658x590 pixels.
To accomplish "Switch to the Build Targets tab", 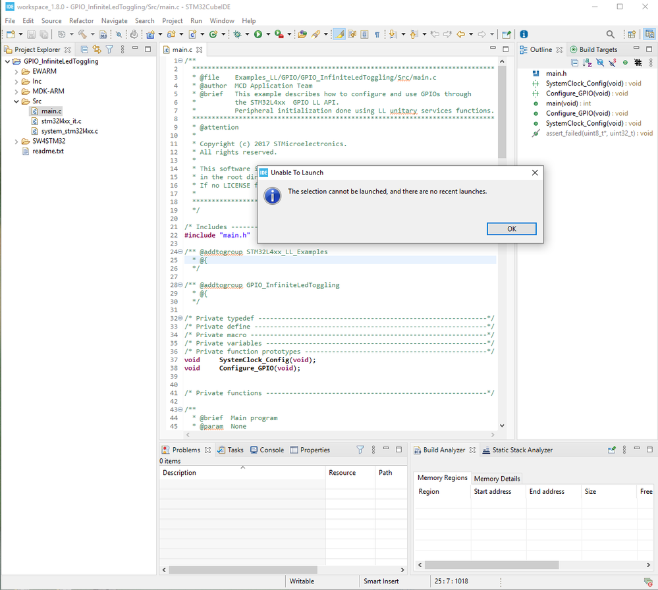I will pos(594,49).
